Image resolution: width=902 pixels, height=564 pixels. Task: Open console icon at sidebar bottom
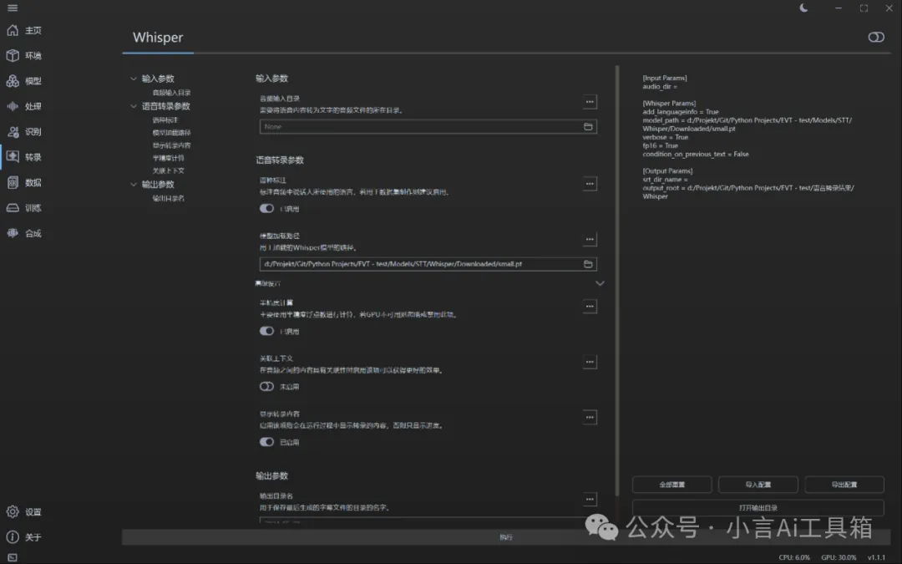click(12, 557)
